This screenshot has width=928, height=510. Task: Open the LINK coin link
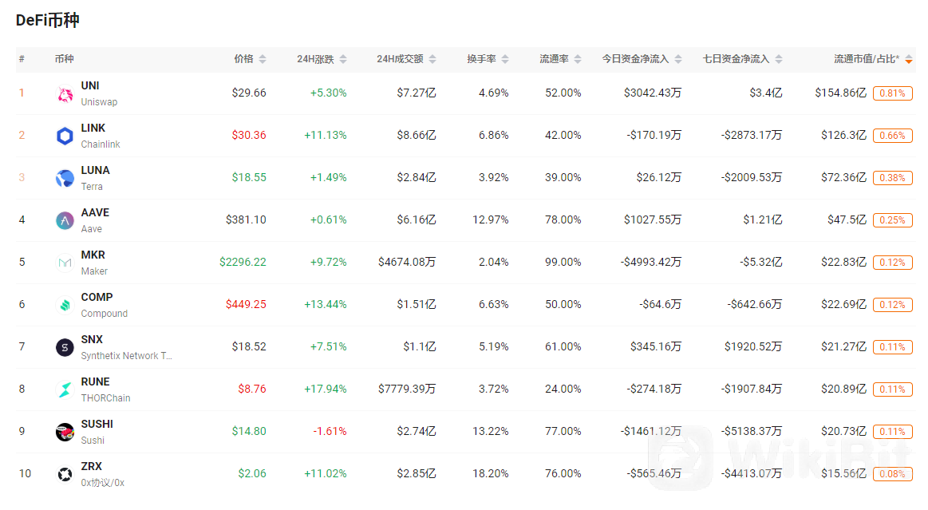click(x=93, y=128)
